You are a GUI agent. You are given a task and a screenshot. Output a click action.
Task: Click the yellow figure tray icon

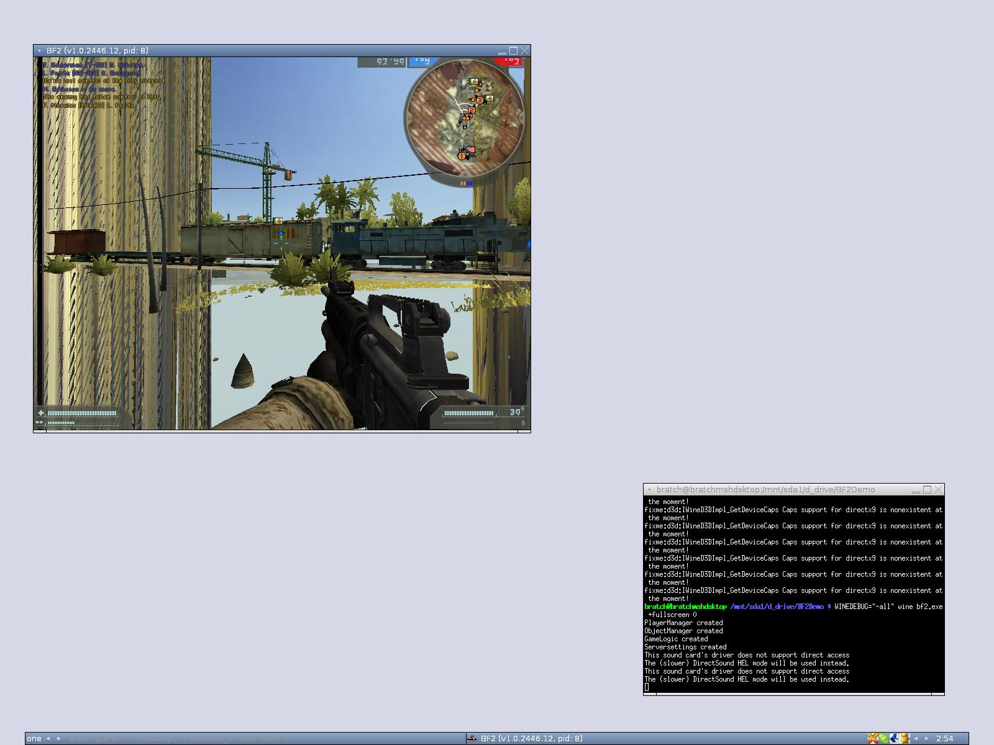coord(905,738)
